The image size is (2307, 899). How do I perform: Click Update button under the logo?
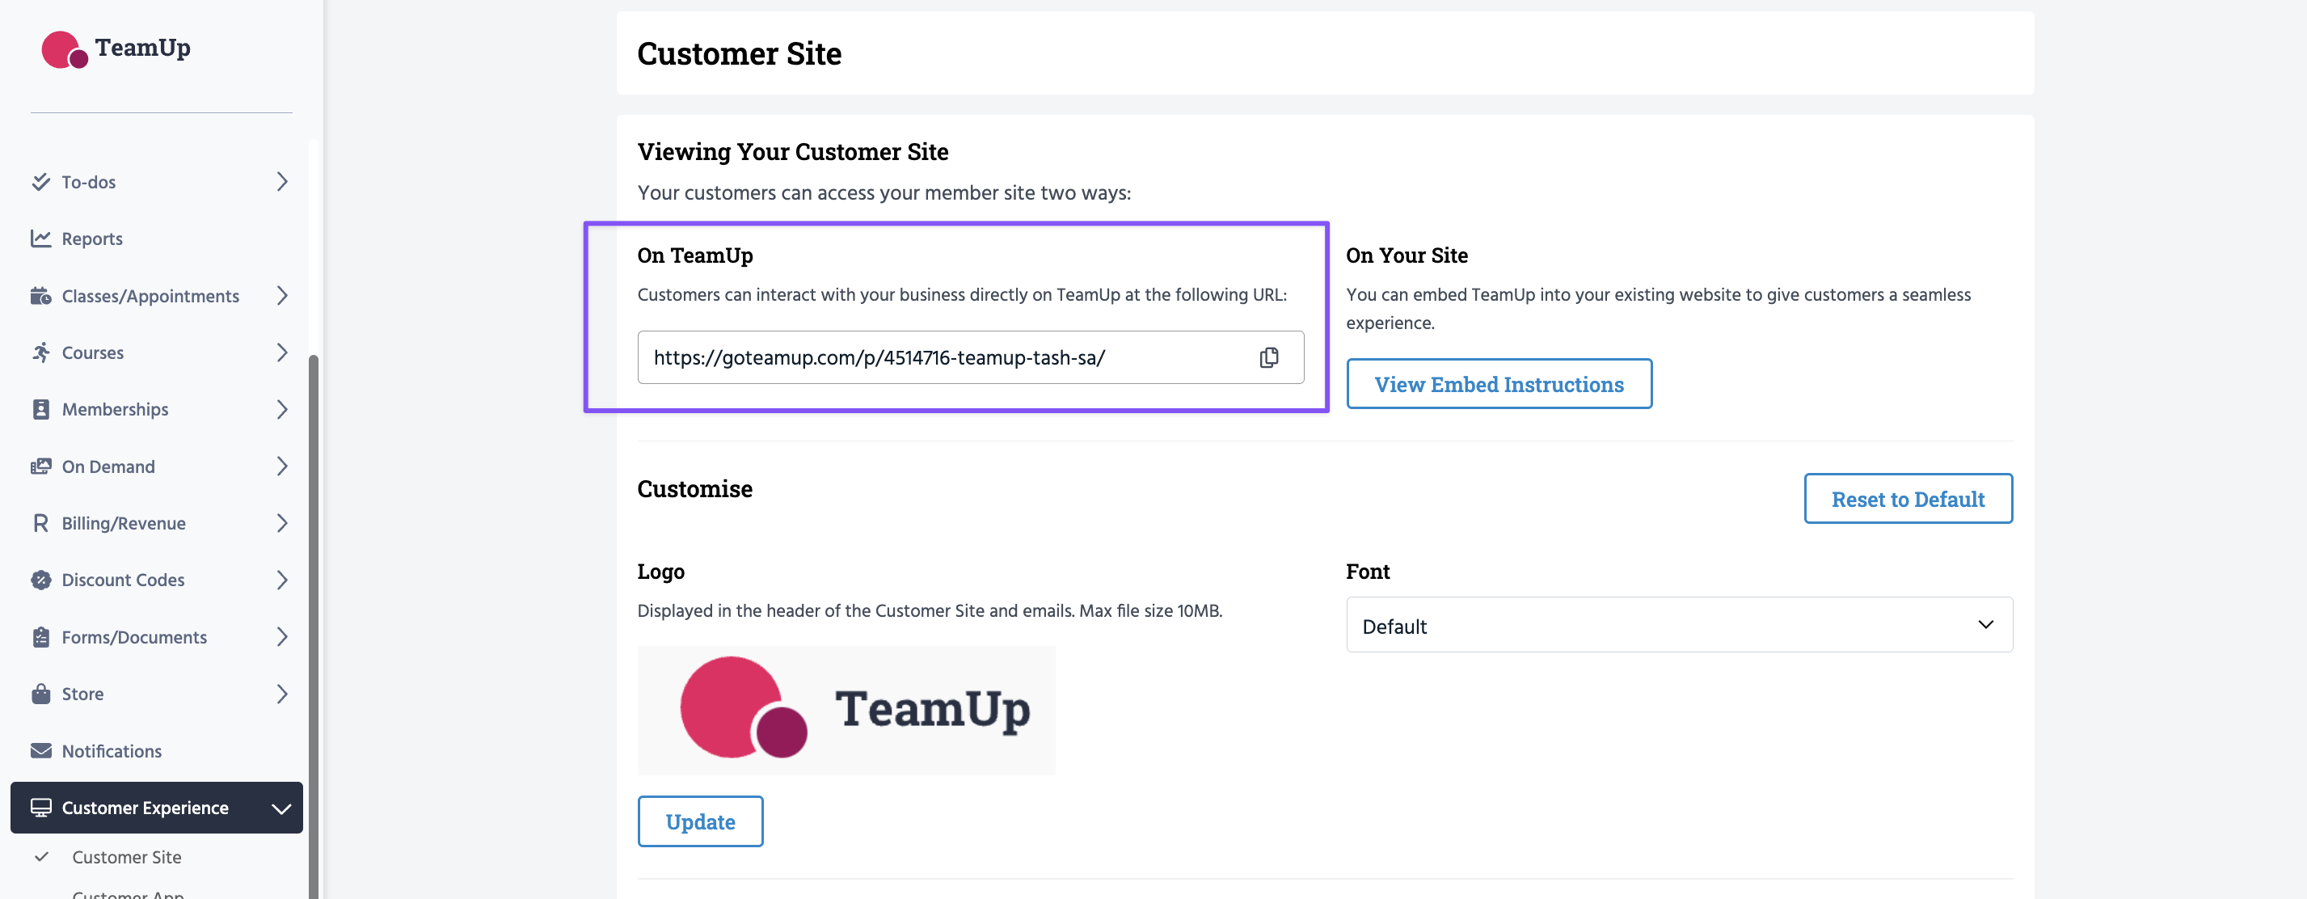[699, 821]
